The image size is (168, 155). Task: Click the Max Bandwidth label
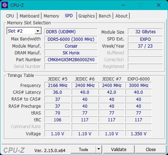(x=26, y=39)
